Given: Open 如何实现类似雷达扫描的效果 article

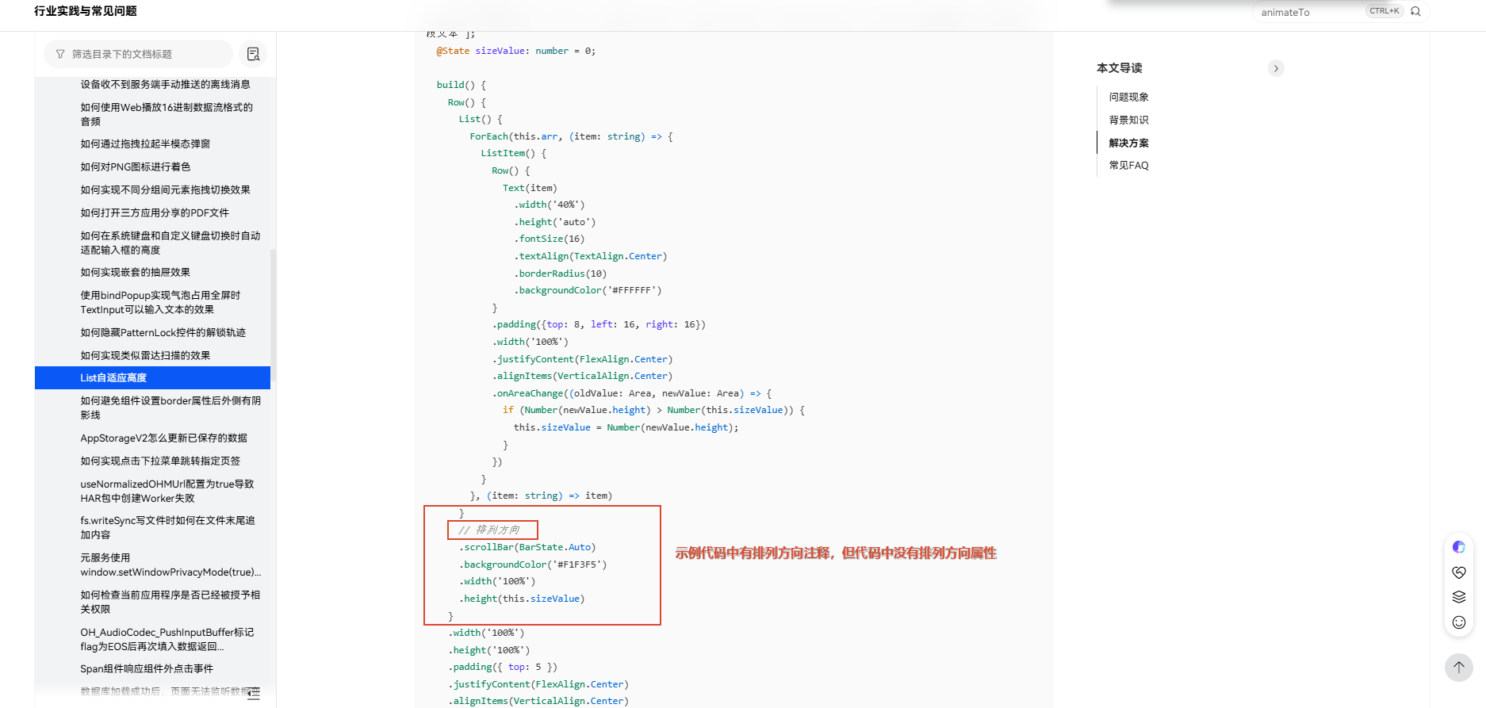Looking at the screenshot, I should [145, 355].
